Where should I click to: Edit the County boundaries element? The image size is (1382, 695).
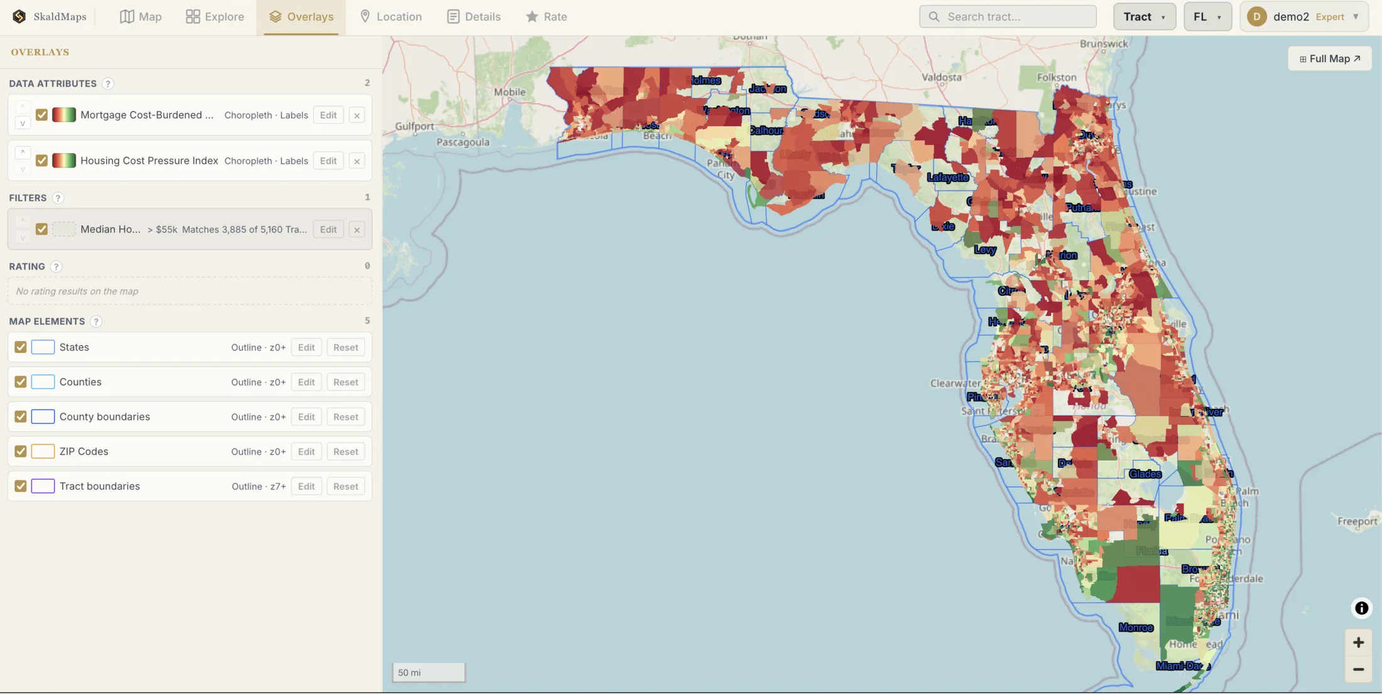pos(306,417)
